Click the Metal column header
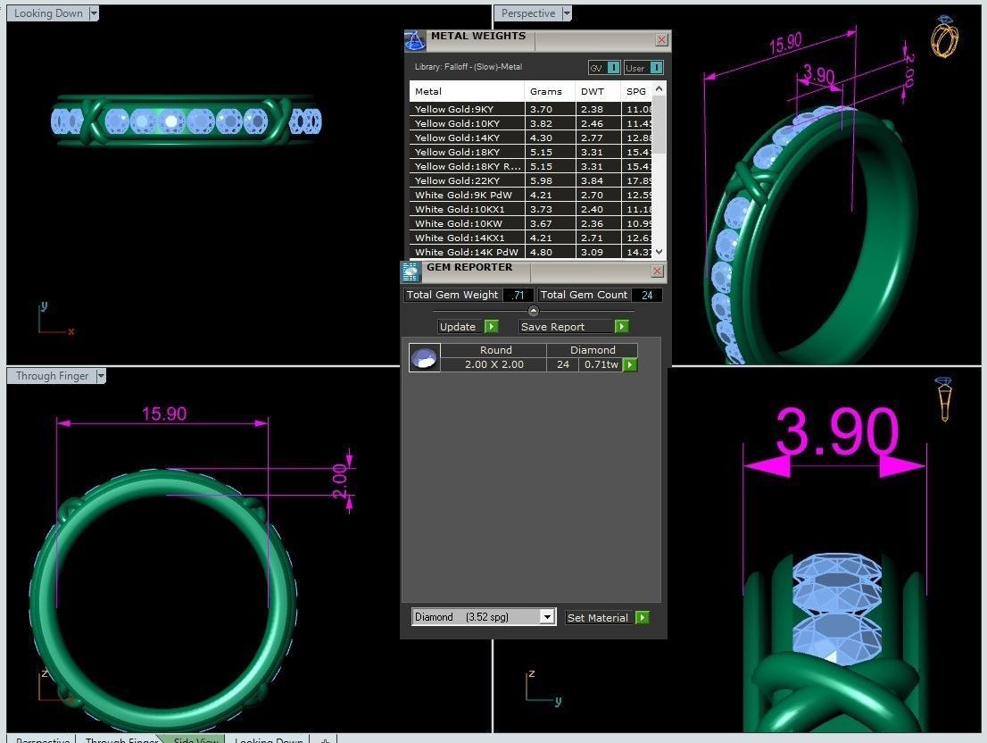987x743 pixels. click(467, 91)
